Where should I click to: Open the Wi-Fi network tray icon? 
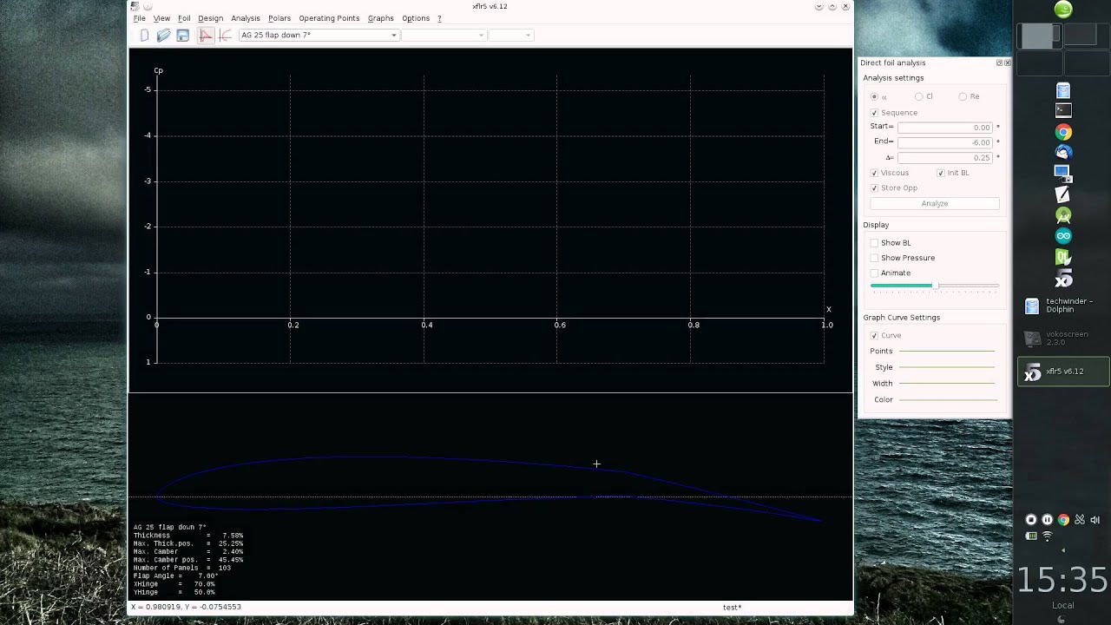(1047, 536)
